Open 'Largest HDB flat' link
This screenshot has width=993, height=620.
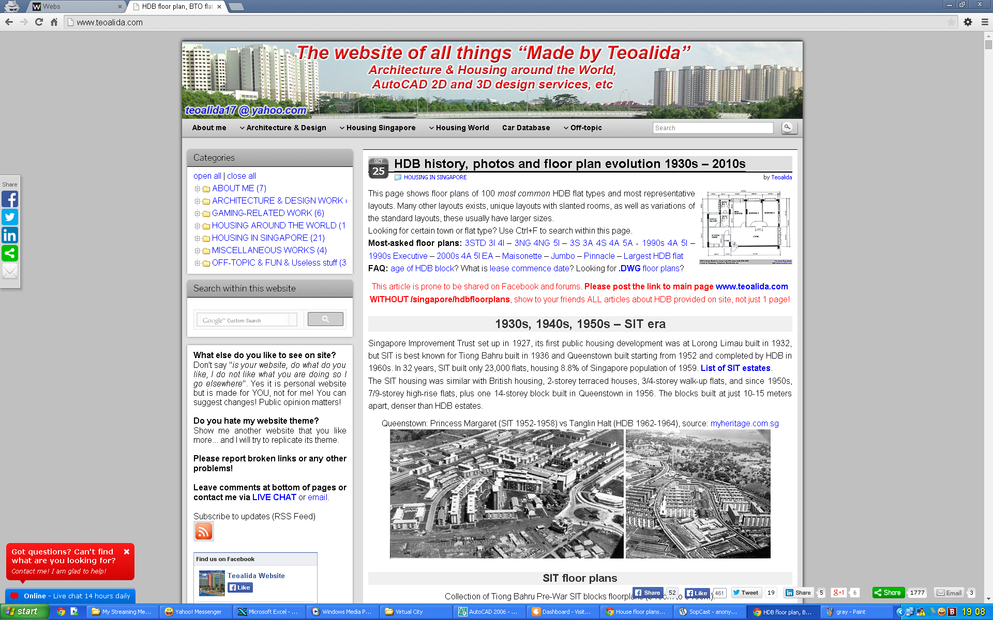653,256
